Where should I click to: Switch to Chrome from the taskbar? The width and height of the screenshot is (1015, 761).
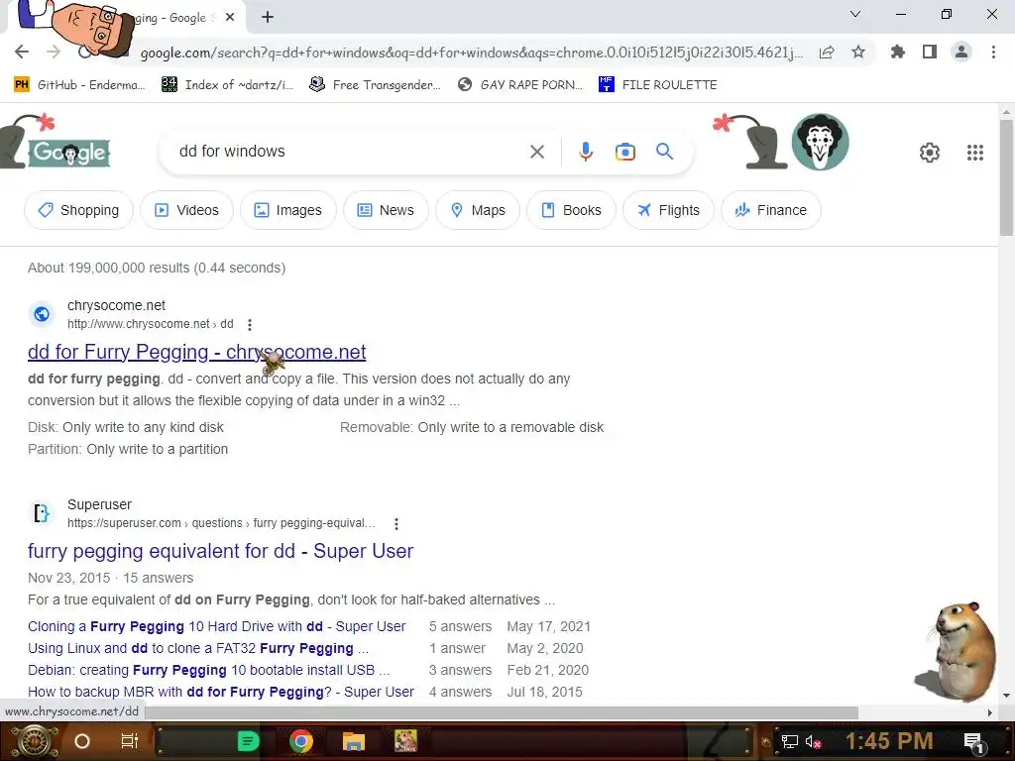(x=301, y=741)
